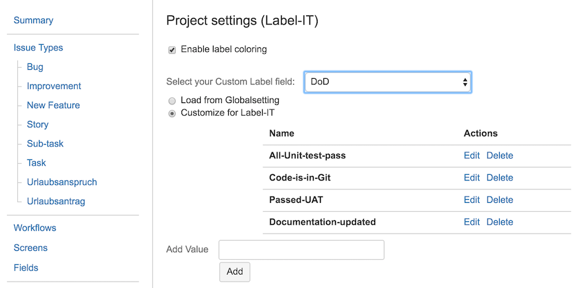588x288 pixels.
Task: Delete the Code-is-in-Git label
Action: 500,178
